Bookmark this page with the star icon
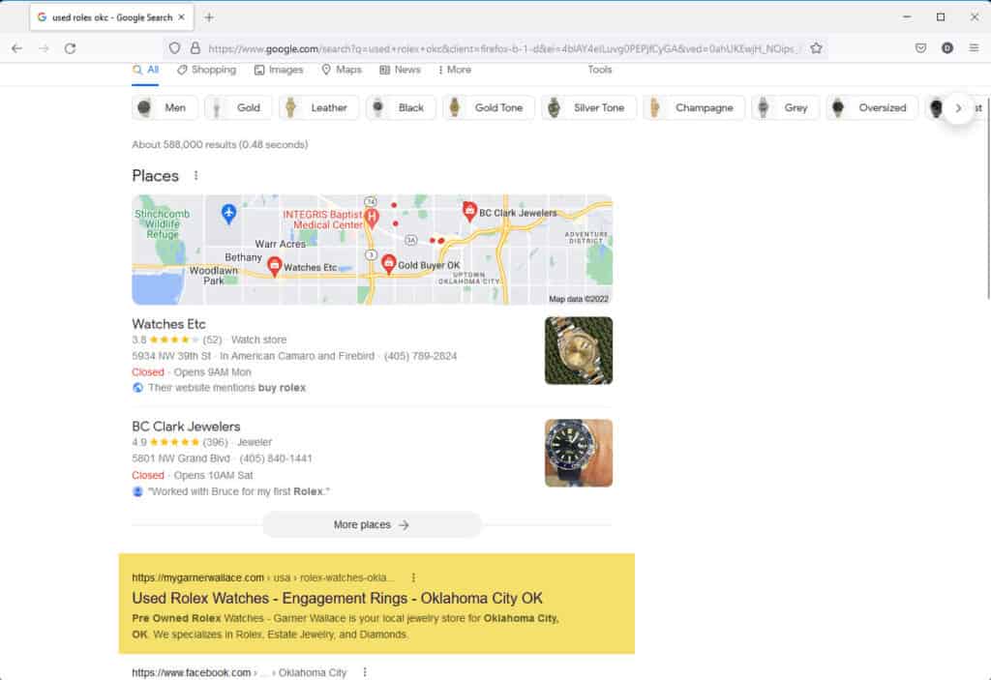Image resolution: width=991 pixels, height=680 pixels. (816, 48)
